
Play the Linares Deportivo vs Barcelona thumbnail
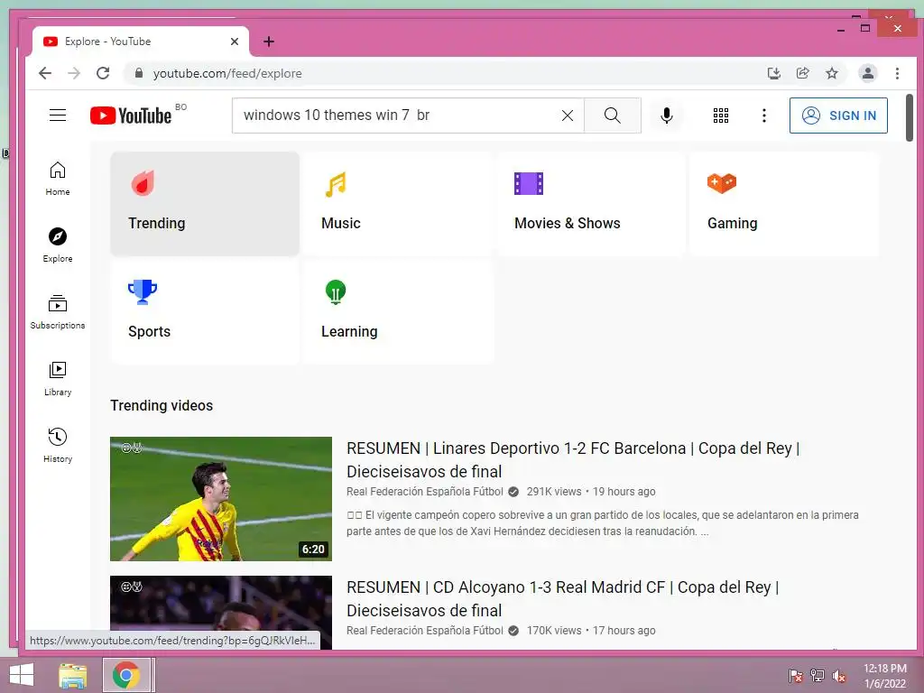(221, 498)
